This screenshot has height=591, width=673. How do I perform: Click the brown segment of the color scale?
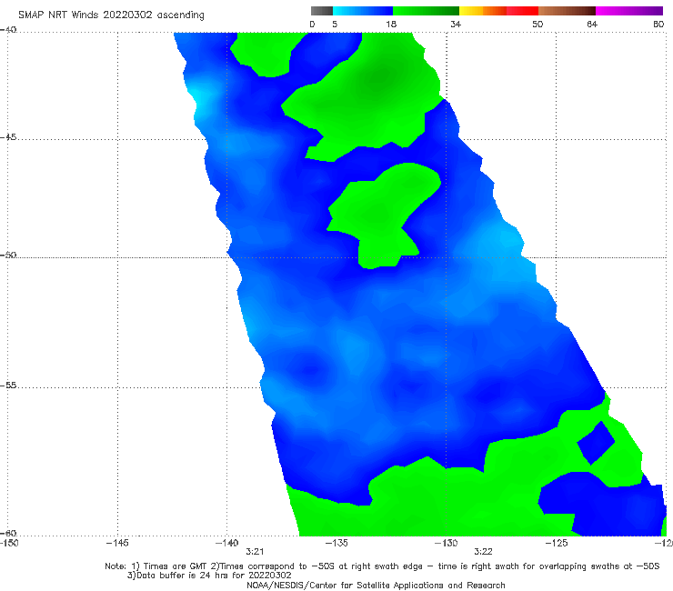567,11
